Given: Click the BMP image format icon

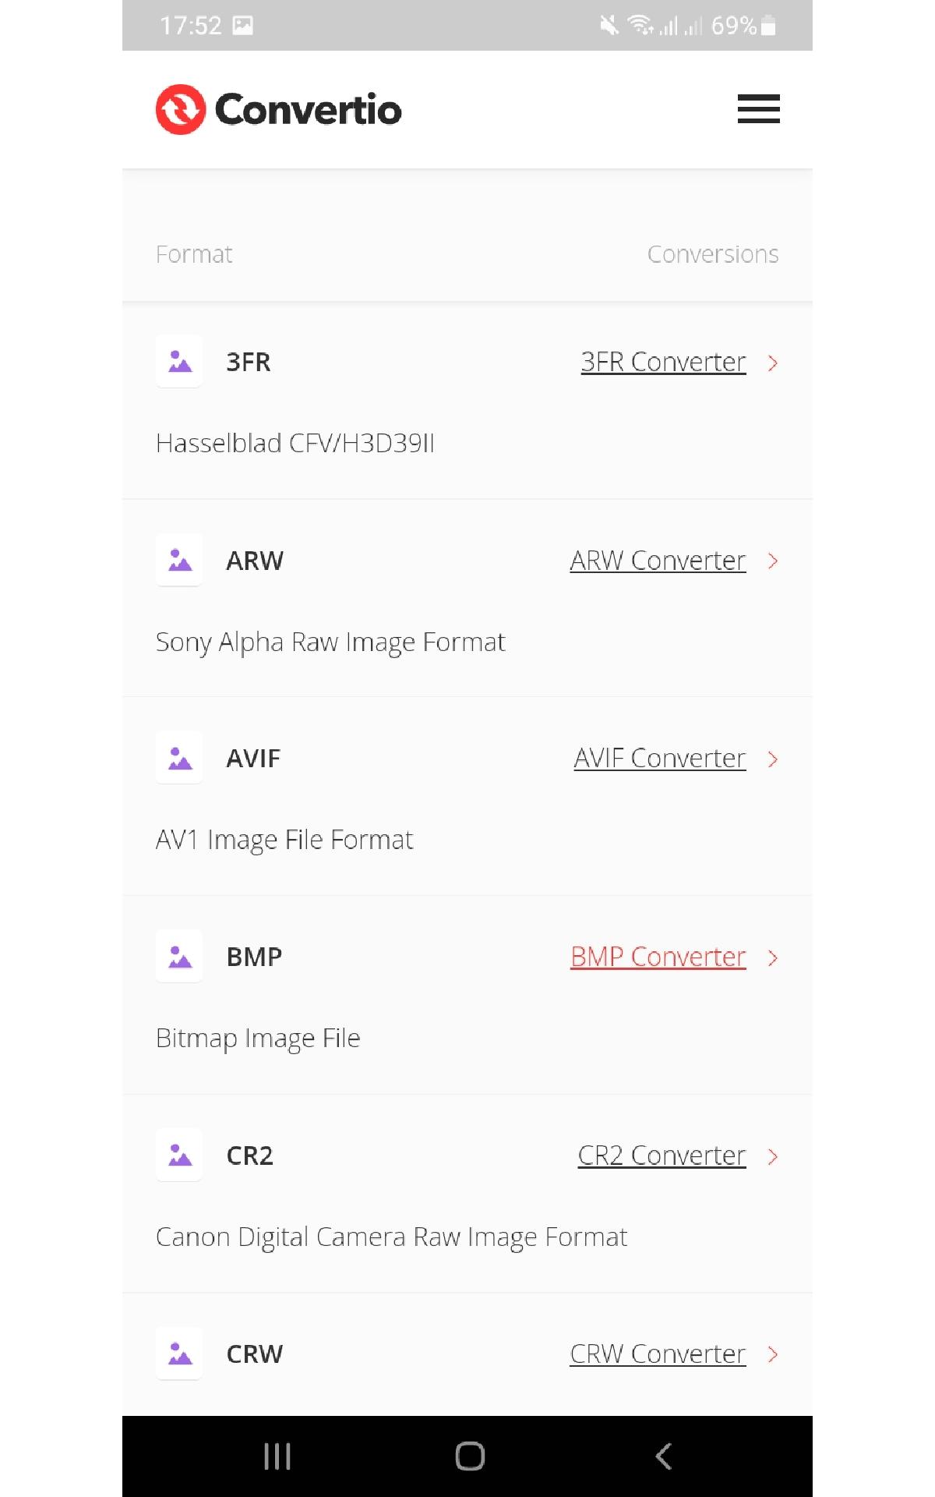Looking at the screenshot, I should [x=180, y=957].
